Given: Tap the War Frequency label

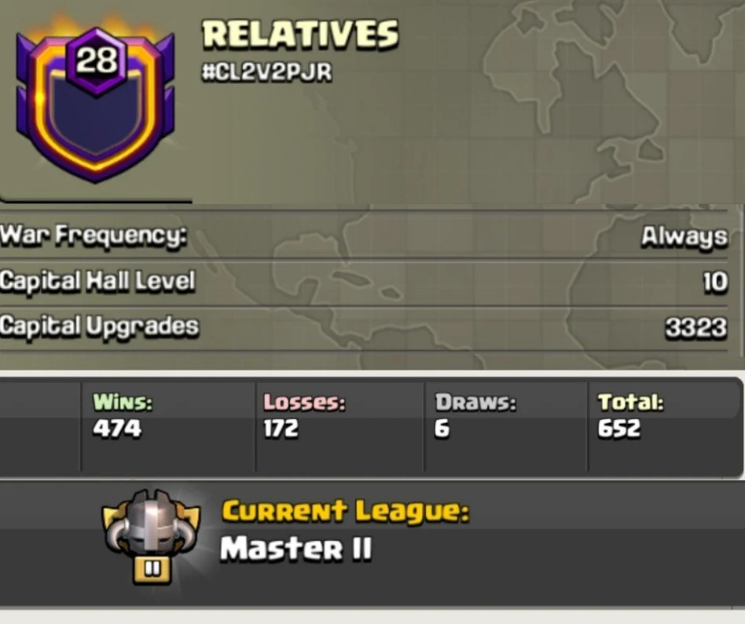Looking at the screenshot, I should (x=93, y=235).
